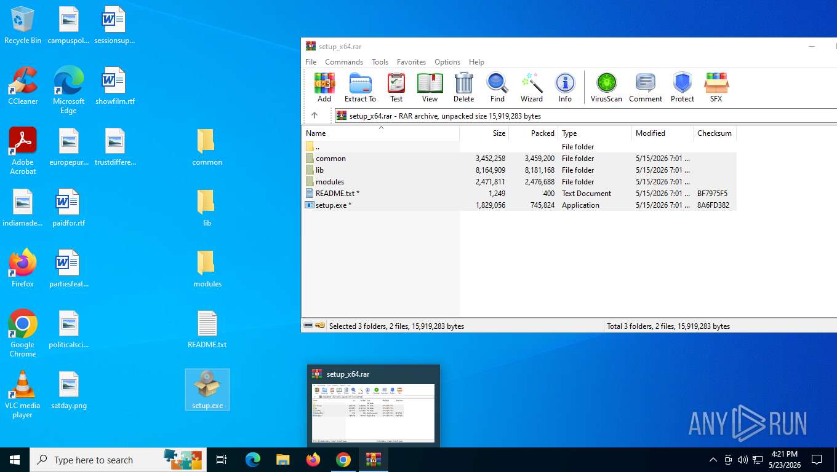Launch the Wizard wand tool
Screen dimensions: 837x472
pyautogui.click(x=532, y=87)
